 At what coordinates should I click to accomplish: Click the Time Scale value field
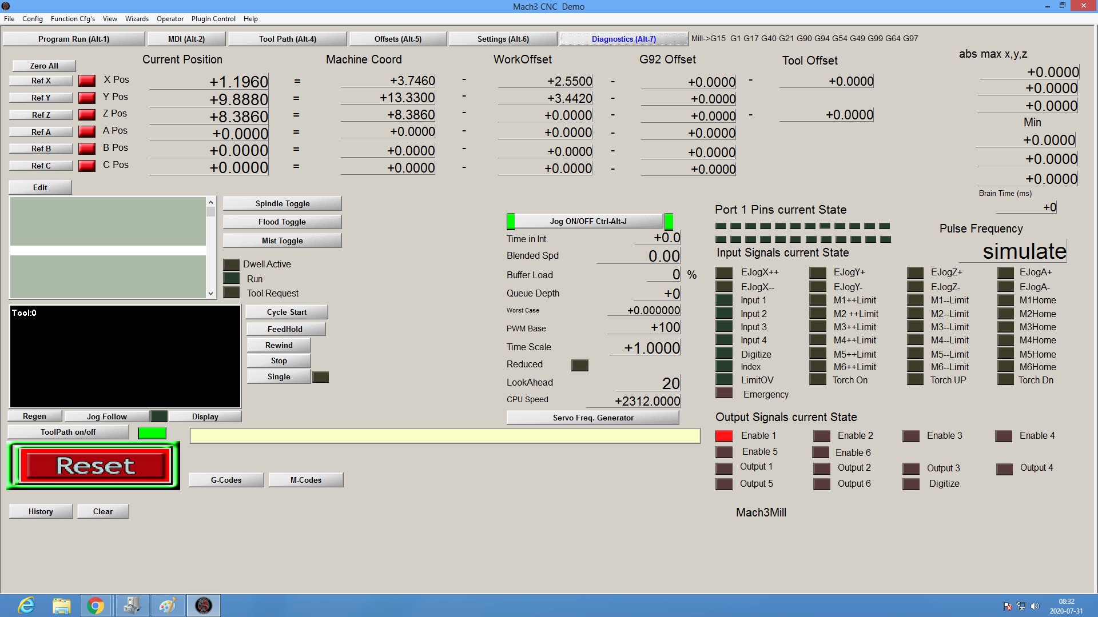tap(645, 348)
